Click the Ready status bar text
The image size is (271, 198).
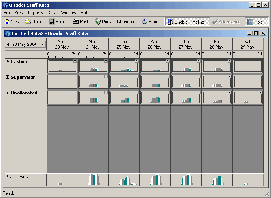pyautogui.click(x=9, y=193)
